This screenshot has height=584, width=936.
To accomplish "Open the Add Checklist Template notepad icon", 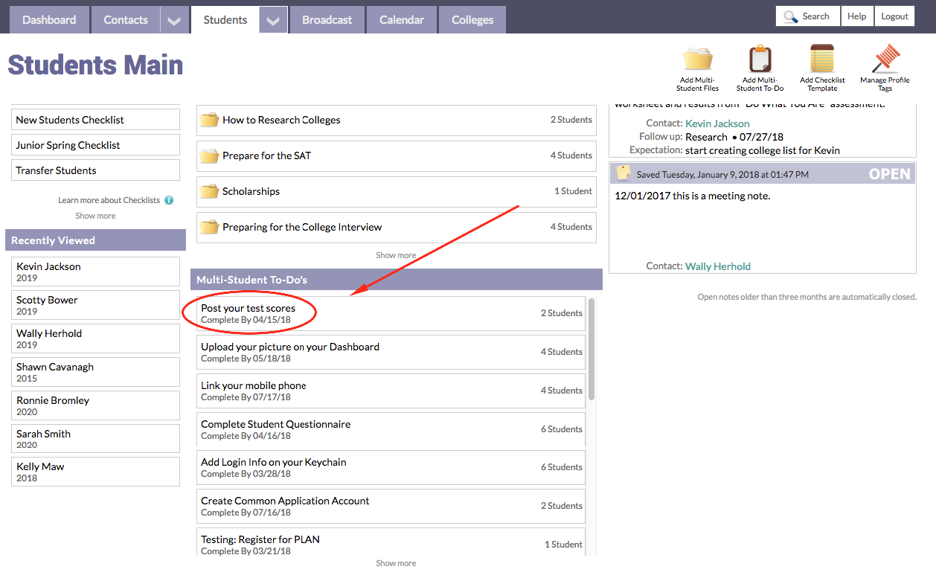I will (x=822, y=59).
